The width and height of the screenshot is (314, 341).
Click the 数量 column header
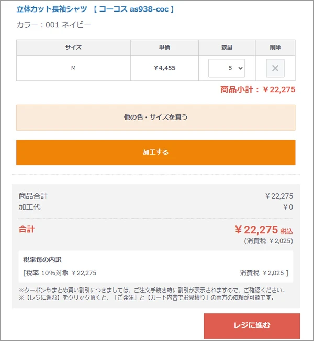[227, 47]
